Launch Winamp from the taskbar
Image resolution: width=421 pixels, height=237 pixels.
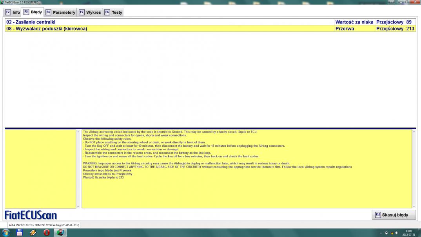coord(33,233)
